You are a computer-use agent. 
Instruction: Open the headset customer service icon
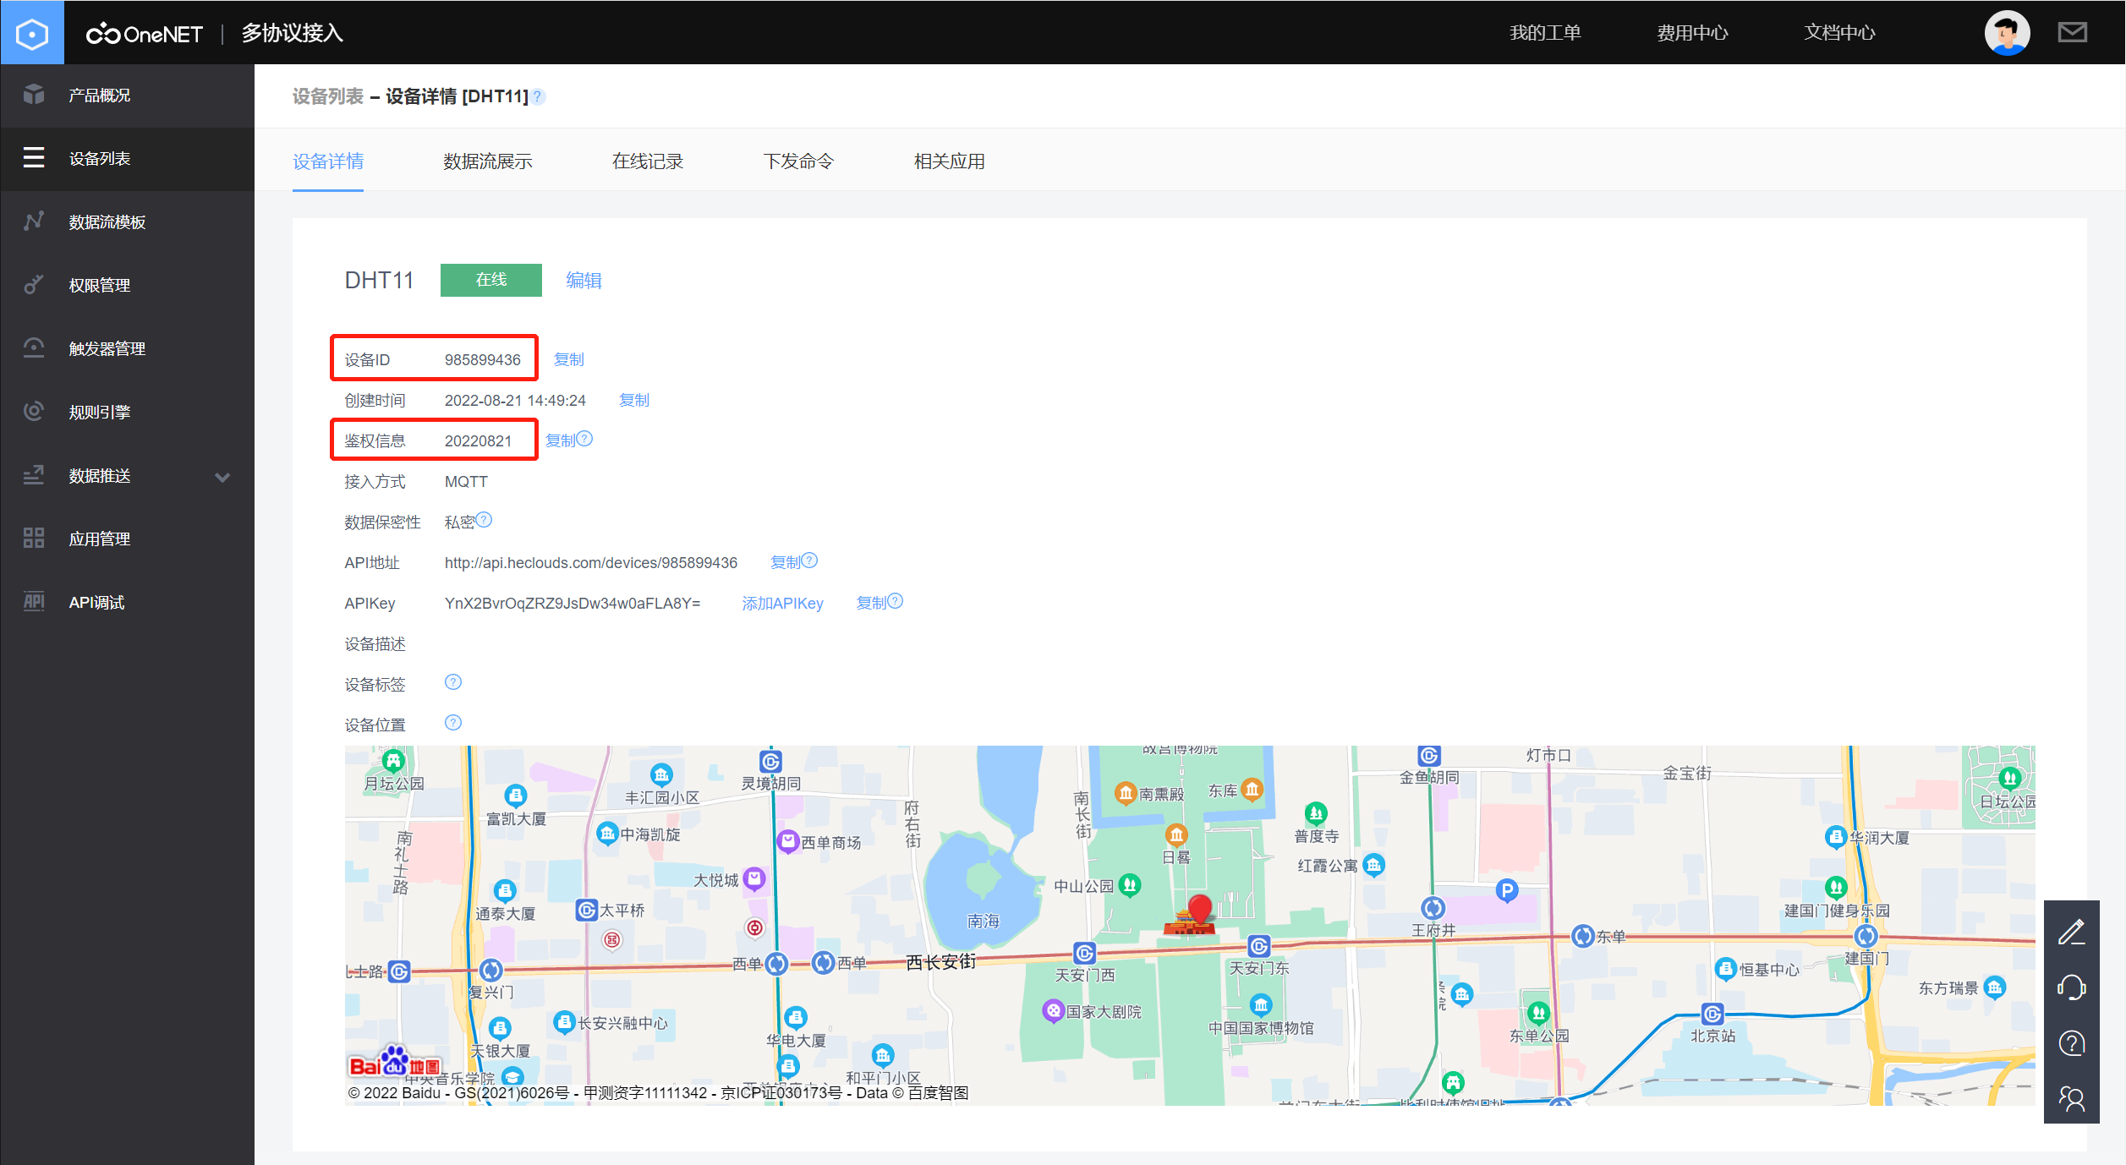tap(2071, 987)
